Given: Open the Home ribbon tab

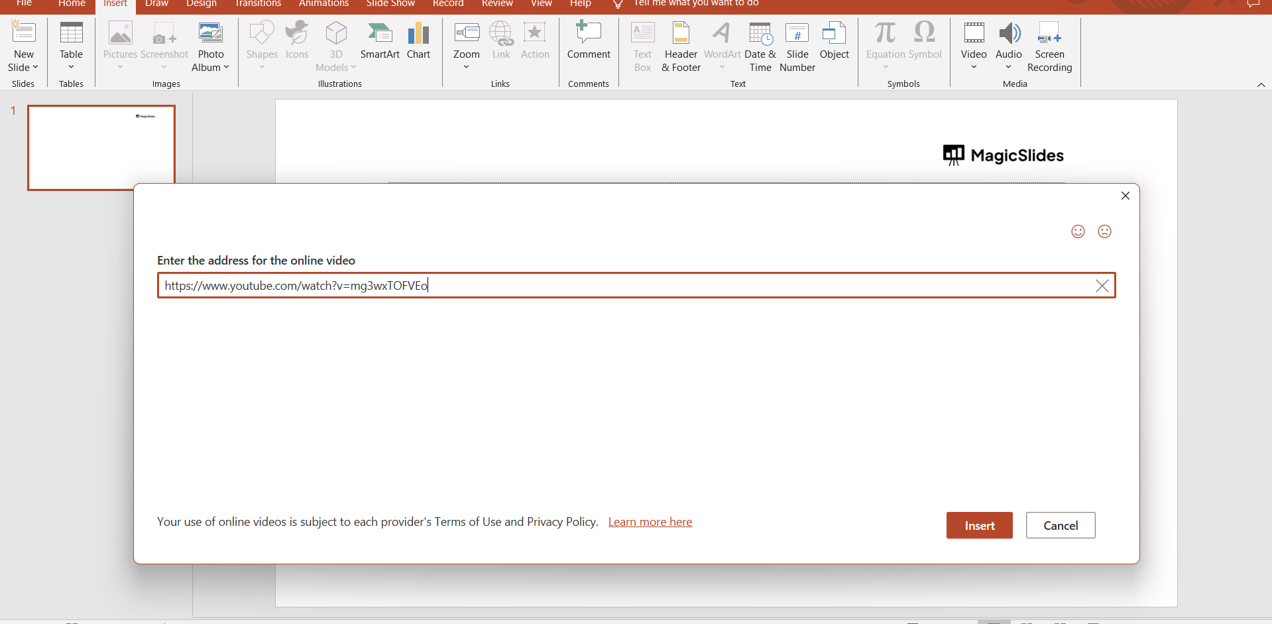Looking at the screenshot, I should tap(72, 4).
